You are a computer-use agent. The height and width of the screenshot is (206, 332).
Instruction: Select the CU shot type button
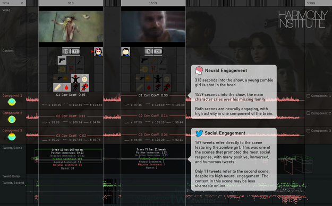pos(158,51)
